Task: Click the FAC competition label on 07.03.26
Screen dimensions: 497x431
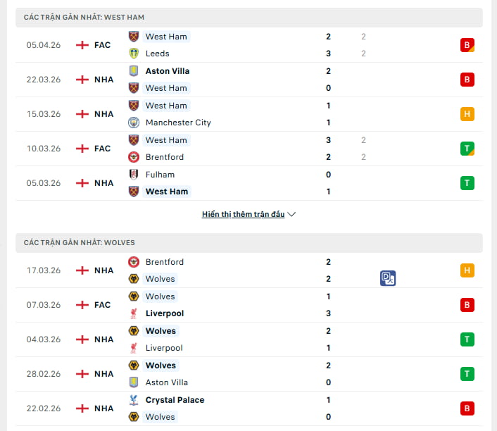Action: tap(102, 305)
